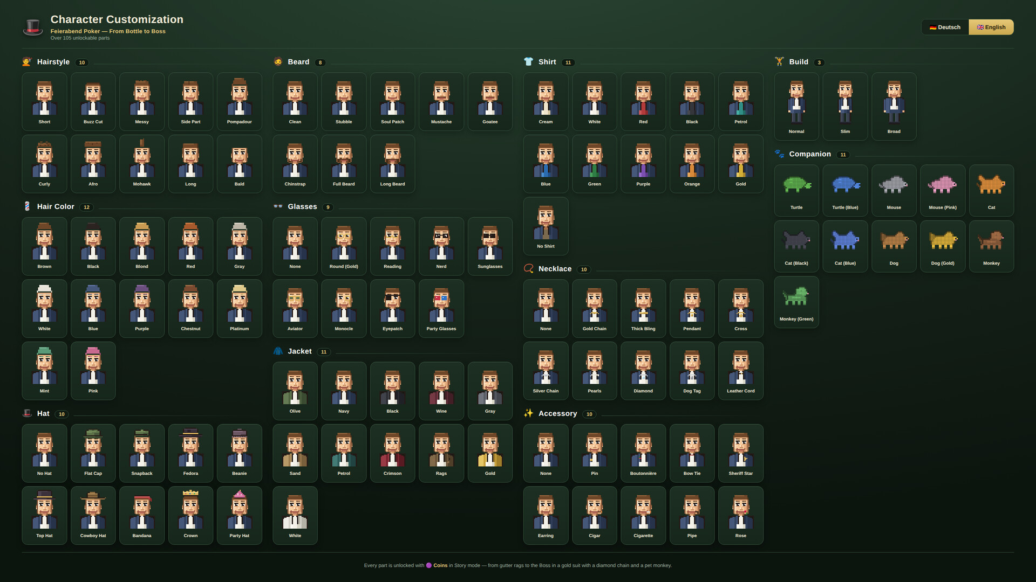This screenshot has height=582, width=1036.
Task: Choose the Rags jacket
Action: pos(441,453)
